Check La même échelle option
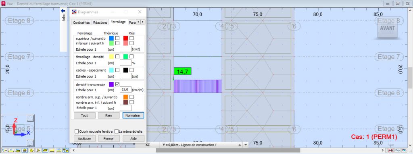Image resolution: width=413 pixels, height=154 pixels. [117, 131]
